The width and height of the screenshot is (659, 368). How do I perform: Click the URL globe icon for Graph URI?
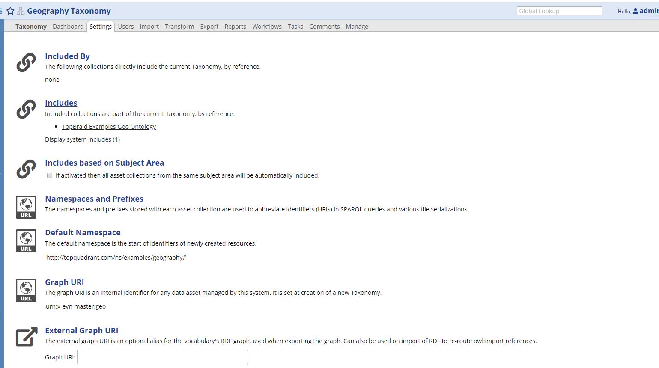click(26, 290)
